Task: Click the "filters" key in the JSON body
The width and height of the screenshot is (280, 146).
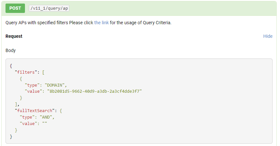Action: (x=26, y=72)
